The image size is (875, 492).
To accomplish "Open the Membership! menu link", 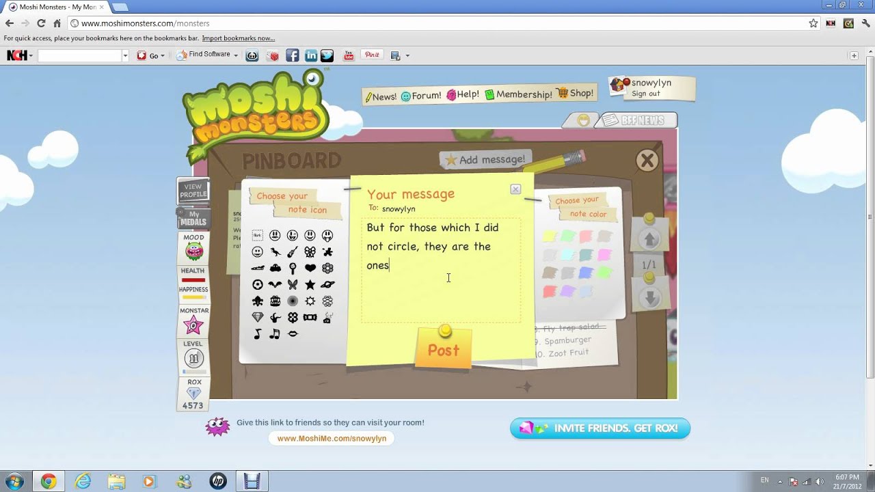I will (519, 94).
